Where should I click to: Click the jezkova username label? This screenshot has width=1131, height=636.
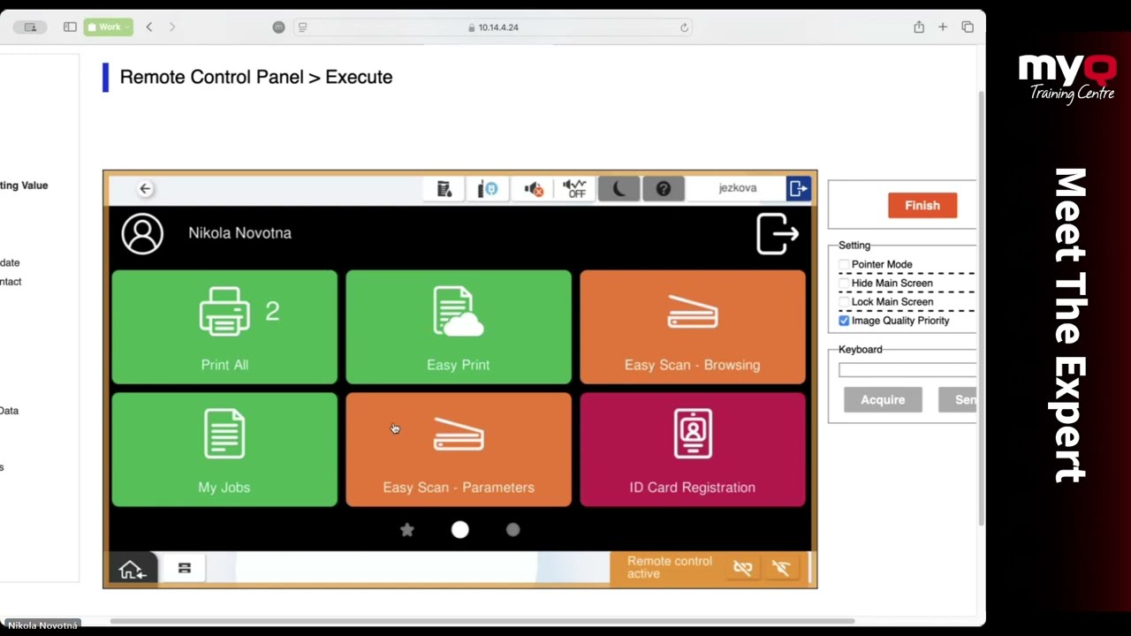point(738,188)
